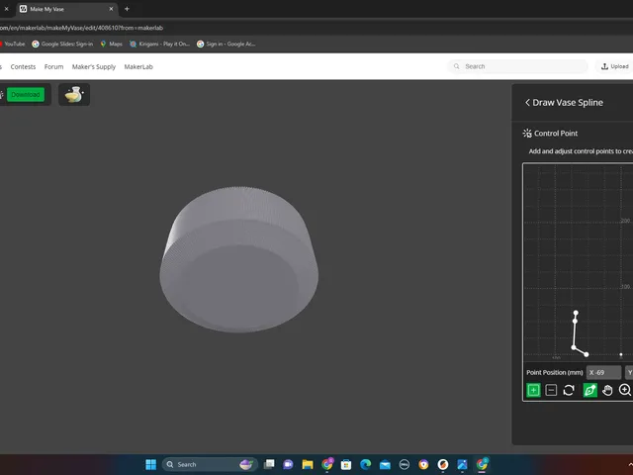Open the Photos app from the taskbar
The width and height of the screenshot is (633, 475).
(462, 464)
